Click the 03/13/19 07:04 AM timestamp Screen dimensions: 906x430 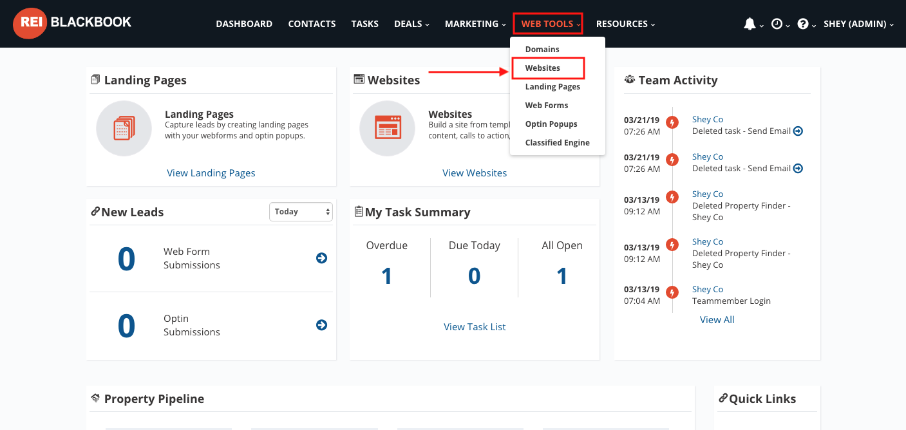[x=642, y=295]
